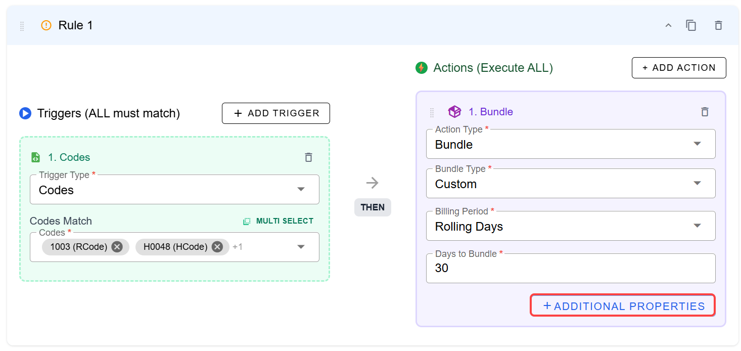
Task: Click Add Trigger button
Action: 275,113
